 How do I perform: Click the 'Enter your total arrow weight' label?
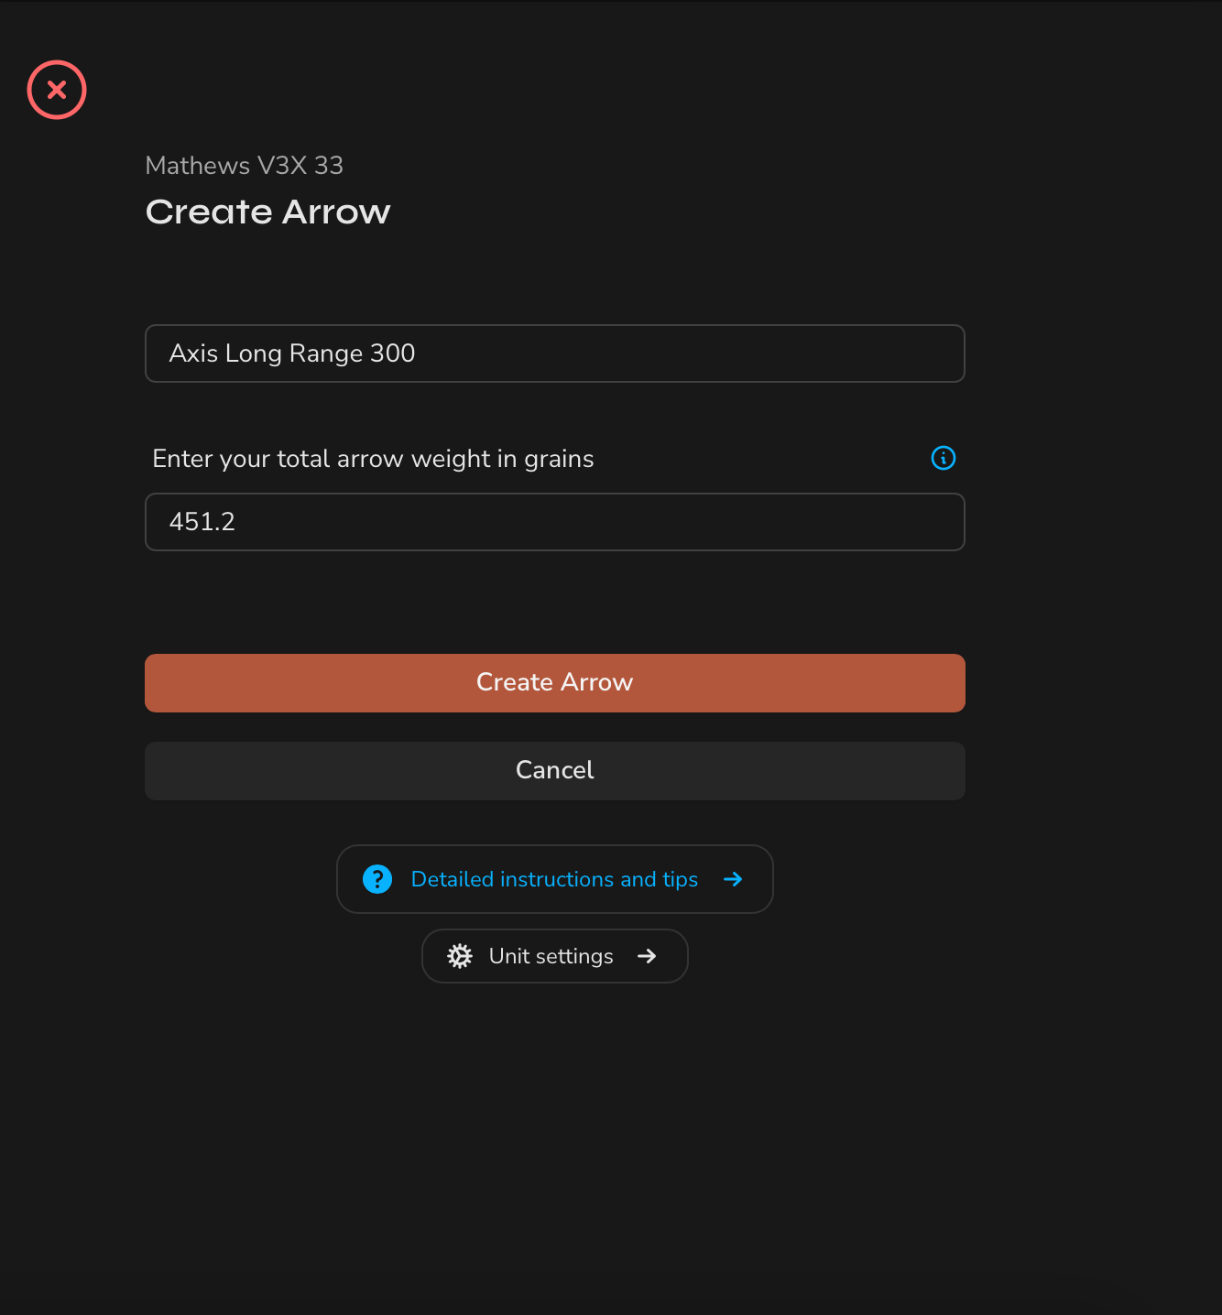coord(373,459)
